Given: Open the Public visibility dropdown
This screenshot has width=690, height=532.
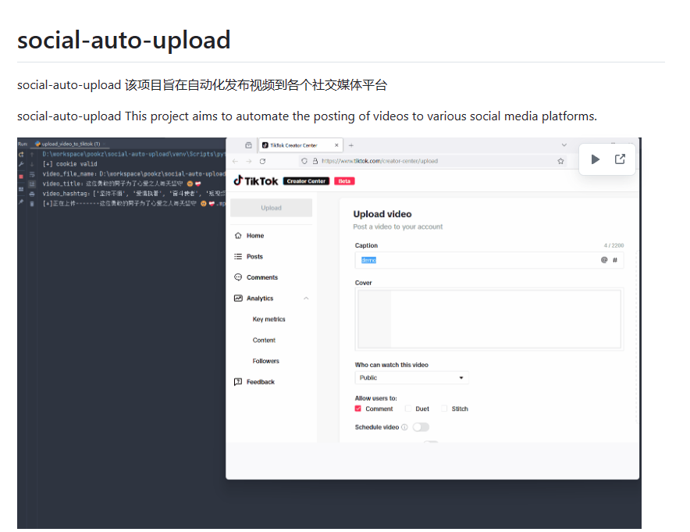Looking at the screenshot, I should [x=411, y=378].
